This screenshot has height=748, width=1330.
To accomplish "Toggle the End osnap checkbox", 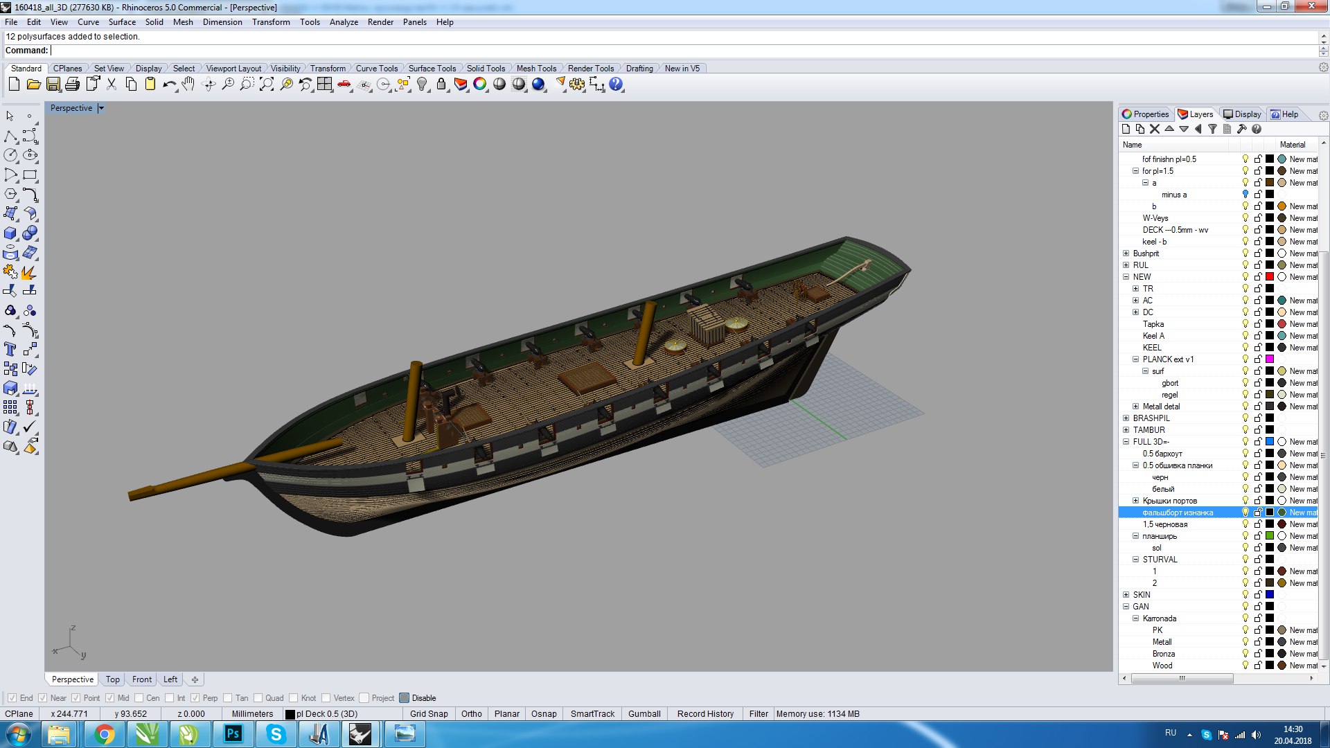I will (x=12, y=698).
